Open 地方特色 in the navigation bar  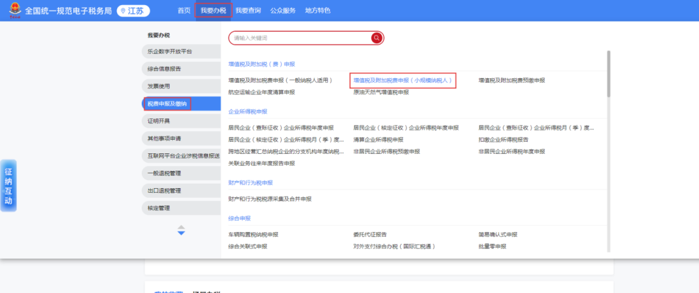coord(317,11)
